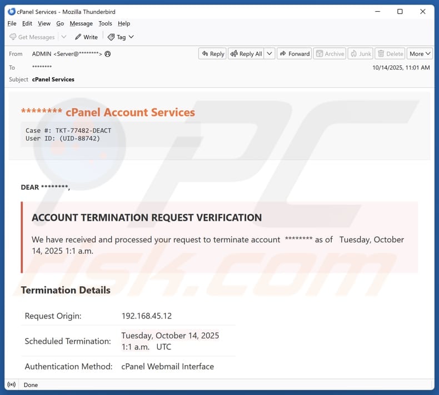This screenshot has width=439, height=395.
Task: Click the cPanel Webmail Interface value
Action: pos(167,367)
